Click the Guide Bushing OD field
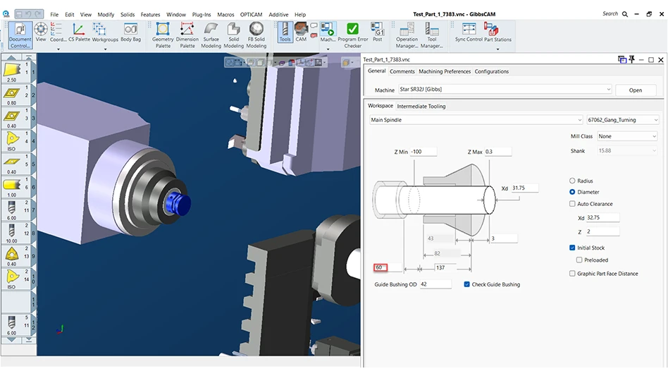This screenshot has height=376, width=668. [x=435, y=284]
